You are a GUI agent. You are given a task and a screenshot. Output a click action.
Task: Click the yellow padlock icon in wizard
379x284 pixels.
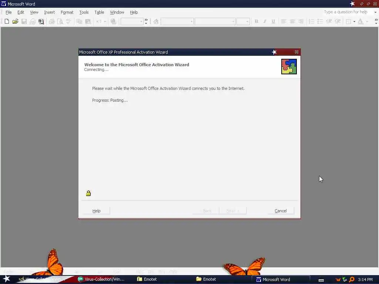pyautogui.click(x=88, y=193)
